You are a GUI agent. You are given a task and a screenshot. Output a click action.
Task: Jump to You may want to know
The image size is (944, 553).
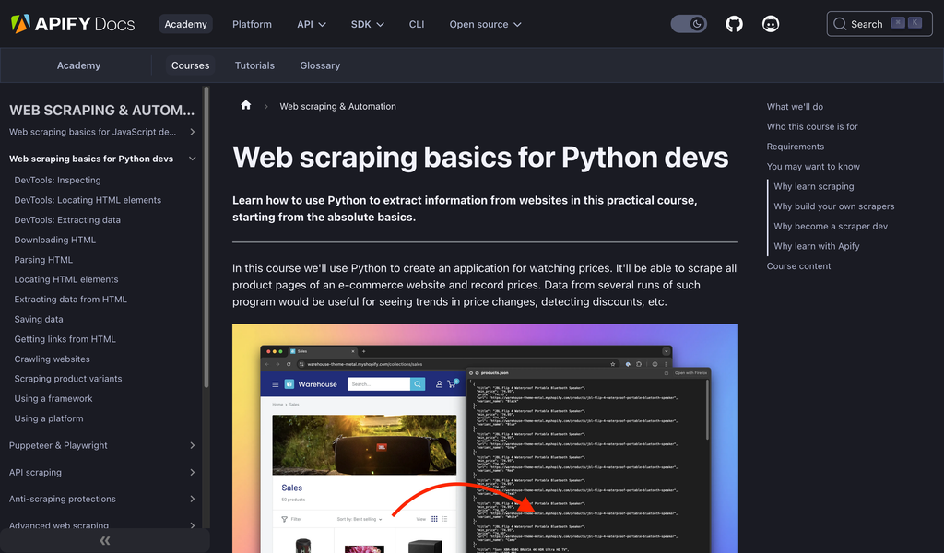[813, 166]
